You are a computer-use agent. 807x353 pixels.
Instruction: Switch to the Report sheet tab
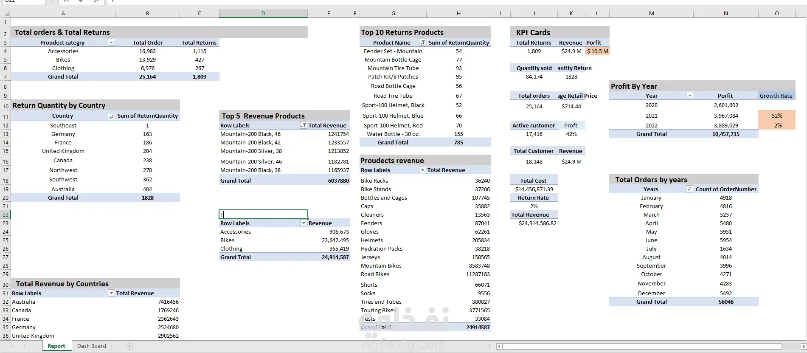click(x=56, y=346)
